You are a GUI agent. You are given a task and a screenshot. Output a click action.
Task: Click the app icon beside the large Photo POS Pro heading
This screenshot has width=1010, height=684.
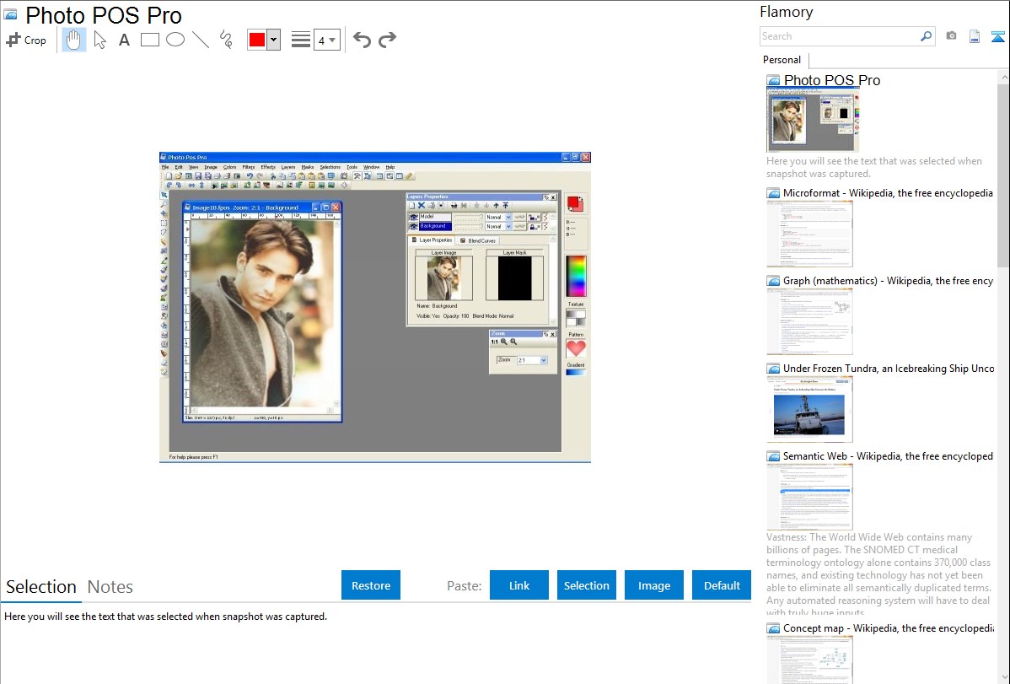click(x=10, y=15)
